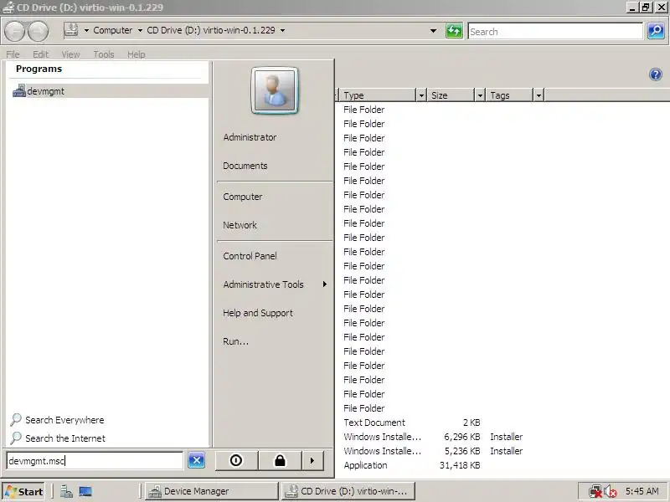
Task: Click the power button in Start menu
Action: (x=236, y=460)
